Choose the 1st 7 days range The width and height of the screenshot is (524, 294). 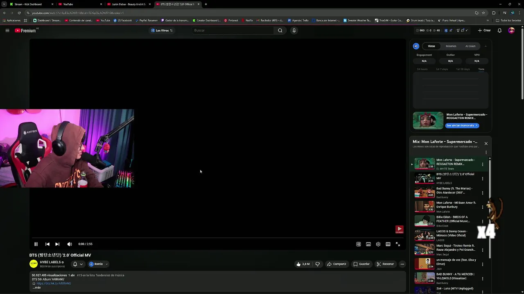(442, 69)
